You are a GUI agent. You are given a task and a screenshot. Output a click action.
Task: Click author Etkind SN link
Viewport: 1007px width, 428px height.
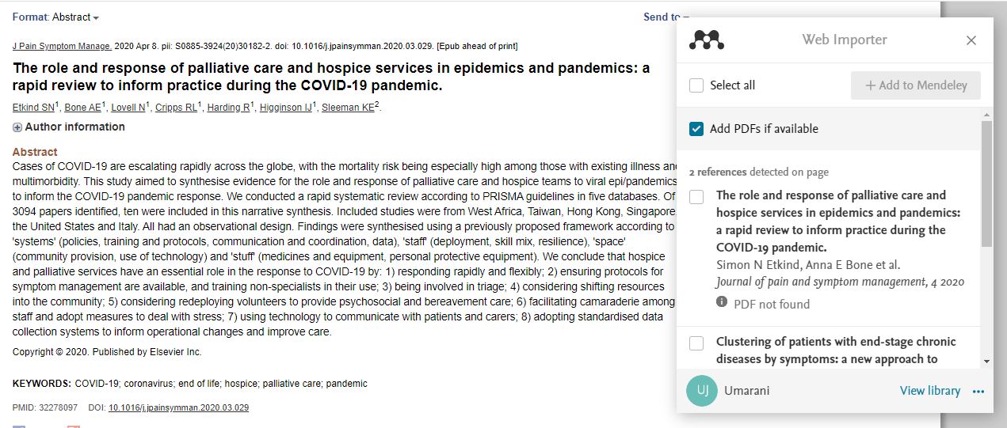32,108
